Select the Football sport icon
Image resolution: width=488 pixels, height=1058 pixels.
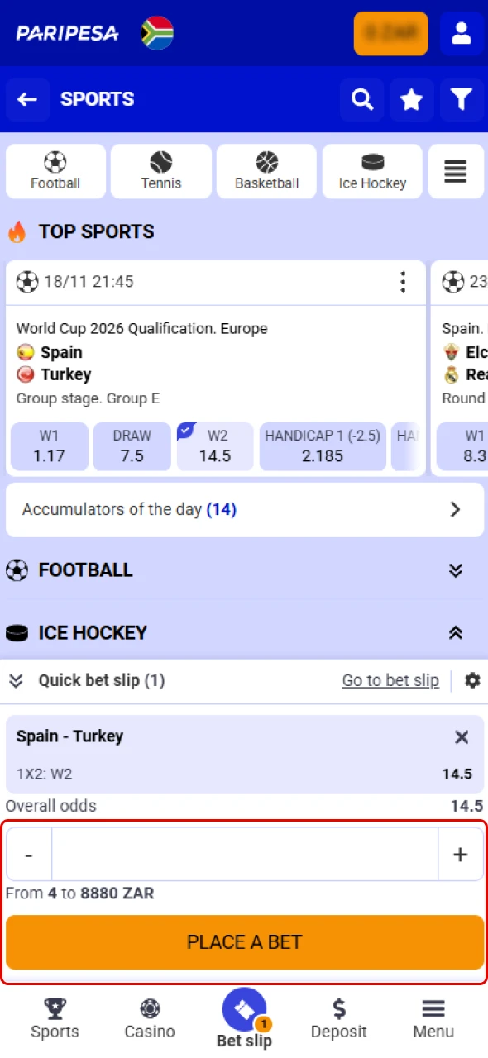pyautogui.click(x=55, y=171)
